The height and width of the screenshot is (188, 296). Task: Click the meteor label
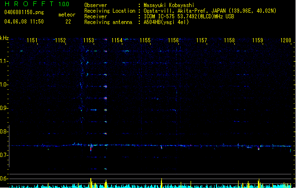pos(67,15)
